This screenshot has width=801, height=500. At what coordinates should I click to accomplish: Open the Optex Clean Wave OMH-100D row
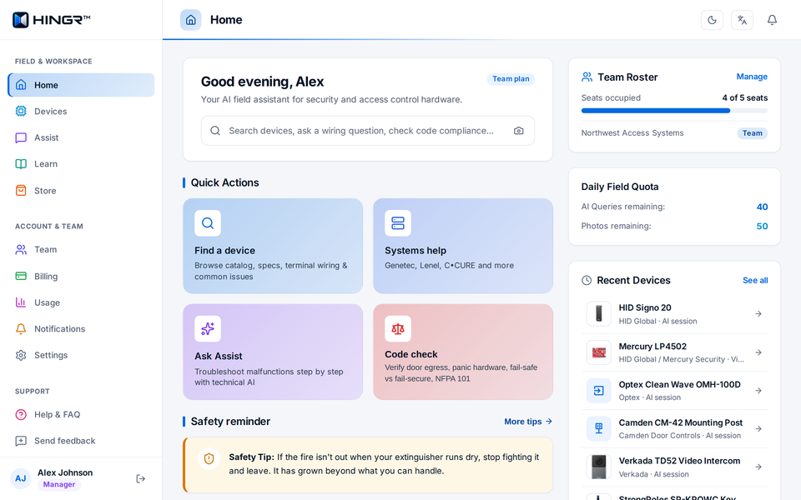click(674, 390)
